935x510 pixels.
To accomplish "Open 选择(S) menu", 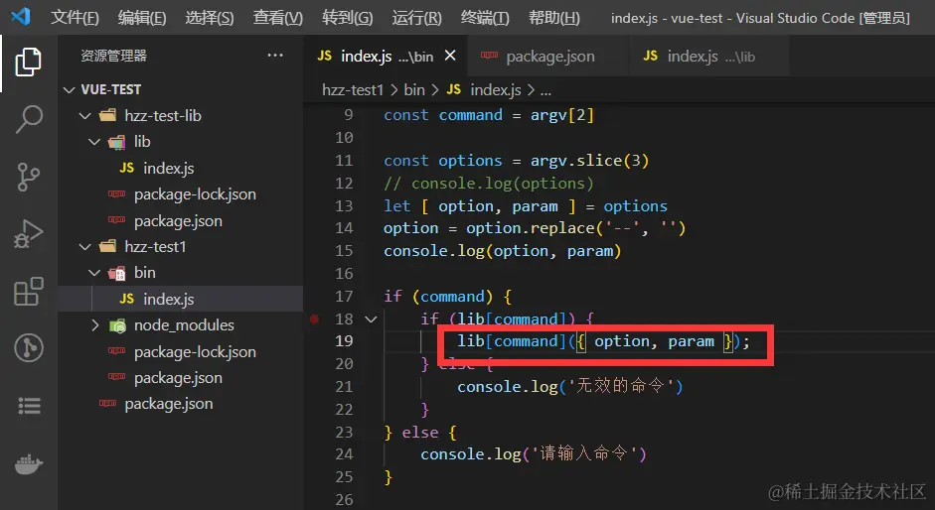I will 210,18.
